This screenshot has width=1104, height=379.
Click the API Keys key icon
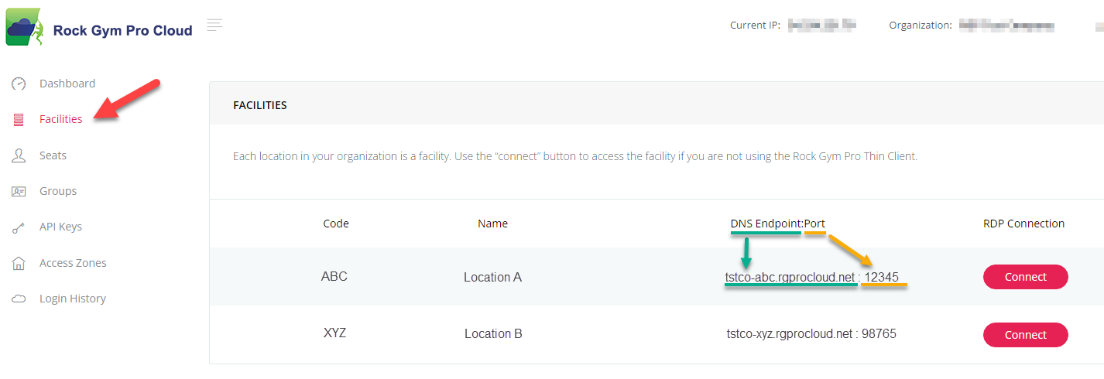click(x=19, y=227)
